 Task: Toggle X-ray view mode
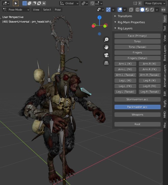click(131, 10)
